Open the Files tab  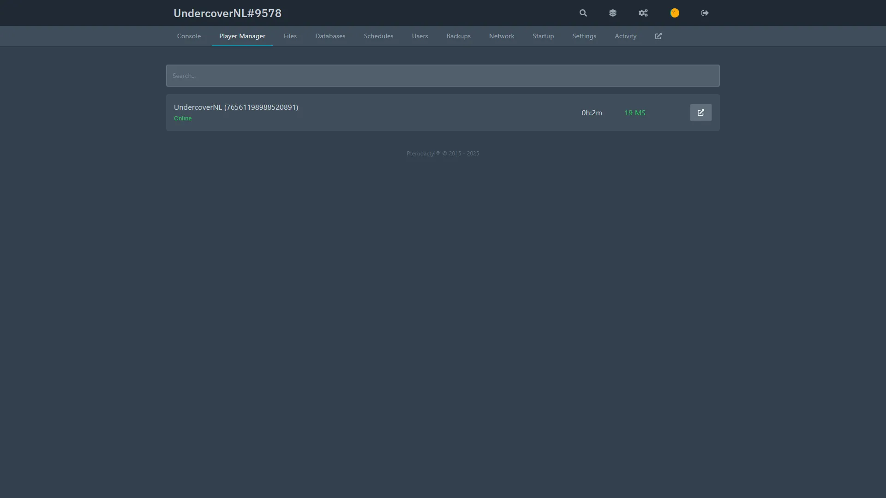pyautogui.click(x=290, y=36)
